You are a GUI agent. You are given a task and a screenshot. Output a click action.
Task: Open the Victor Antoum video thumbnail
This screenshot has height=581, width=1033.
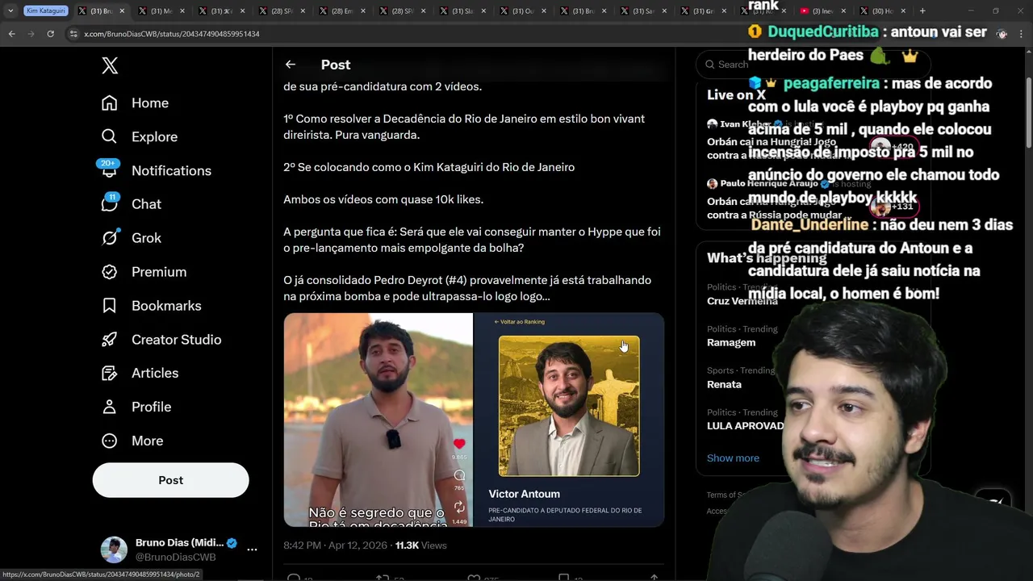[378, 420]
